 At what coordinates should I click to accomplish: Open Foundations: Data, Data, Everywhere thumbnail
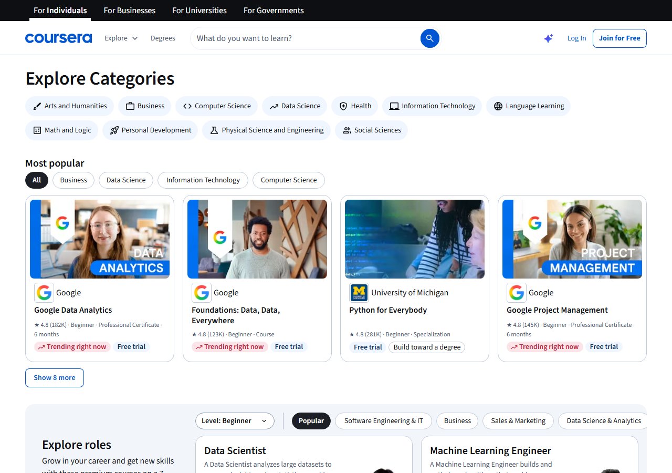[257, 239]
